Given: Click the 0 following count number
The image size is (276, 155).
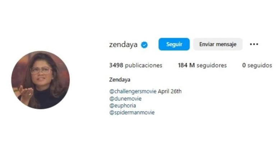Looking at the screenshot, I should 244,65.
